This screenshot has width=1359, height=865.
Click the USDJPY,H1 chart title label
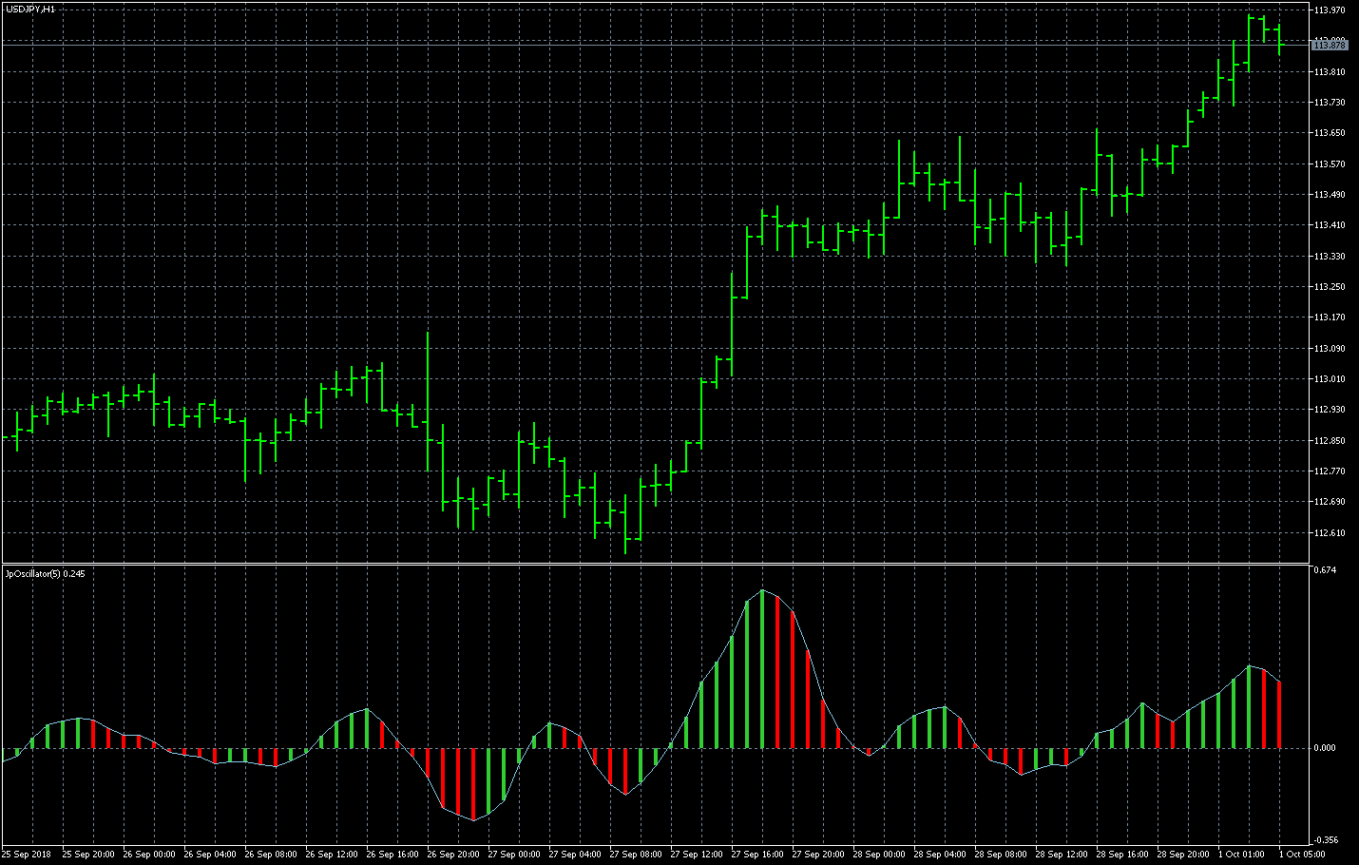tap(30, 9)
